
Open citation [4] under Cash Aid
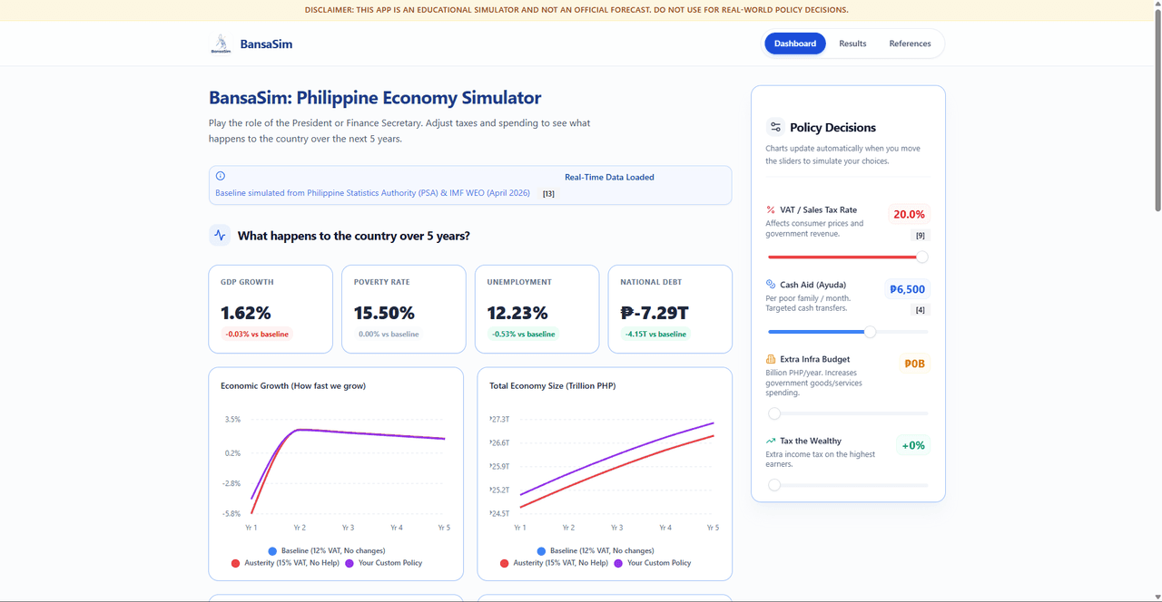pyautogui.click(x=921, y=310)
